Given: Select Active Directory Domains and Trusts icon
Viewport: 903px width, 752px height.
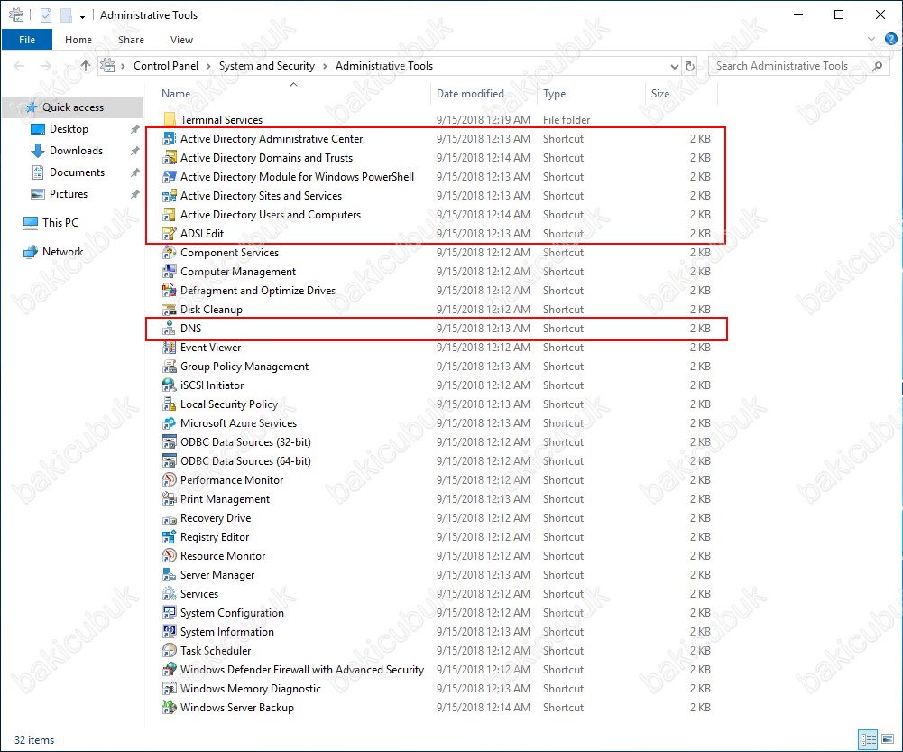Looking at the screenshot, I should 169,158.
